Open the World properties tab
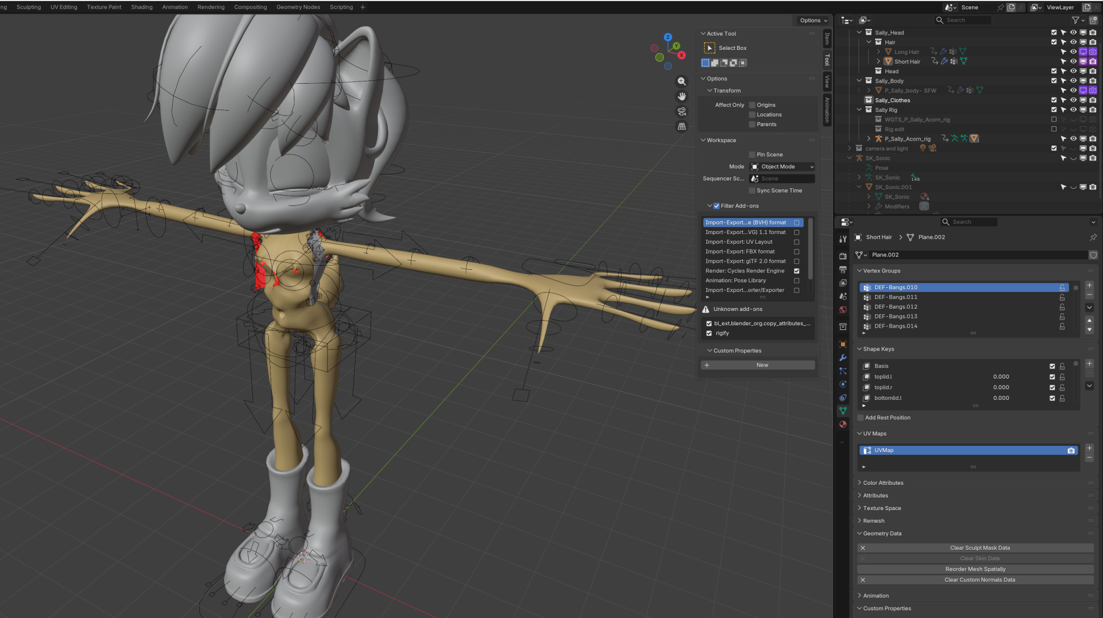This screenshot has width=1103, height=618. [843, 310]
